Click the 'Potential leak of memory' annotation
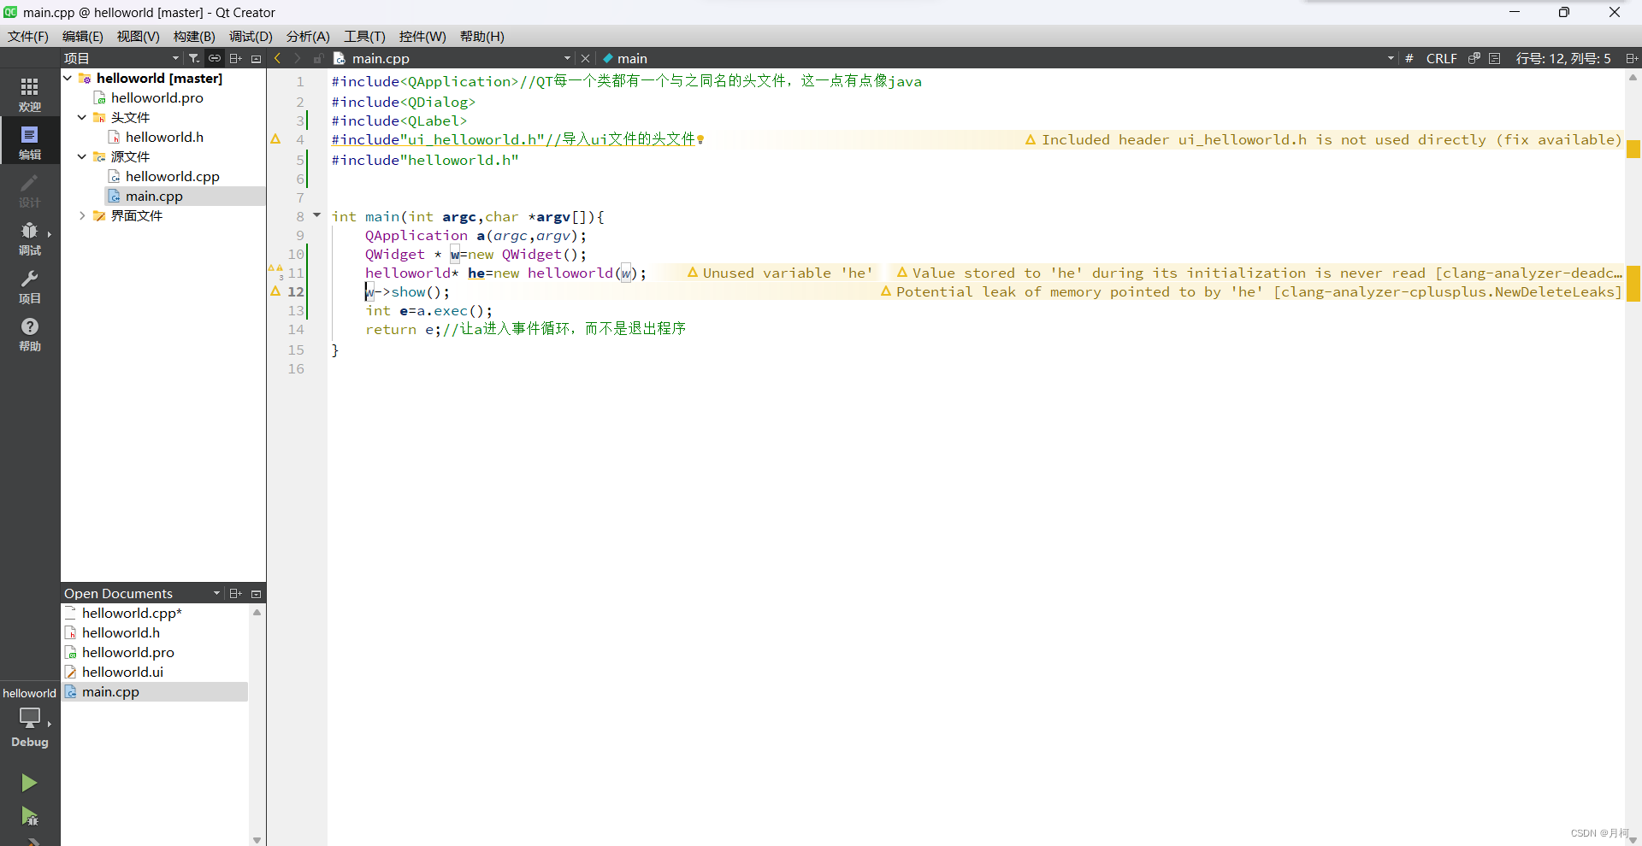The height and width of the screenshot is (846, 1642). 1251,291
